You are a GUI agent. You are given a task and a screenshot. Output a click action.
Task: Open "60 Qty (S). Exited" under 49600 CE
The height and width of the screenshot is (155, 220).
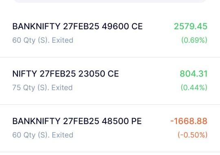point(43,40)
